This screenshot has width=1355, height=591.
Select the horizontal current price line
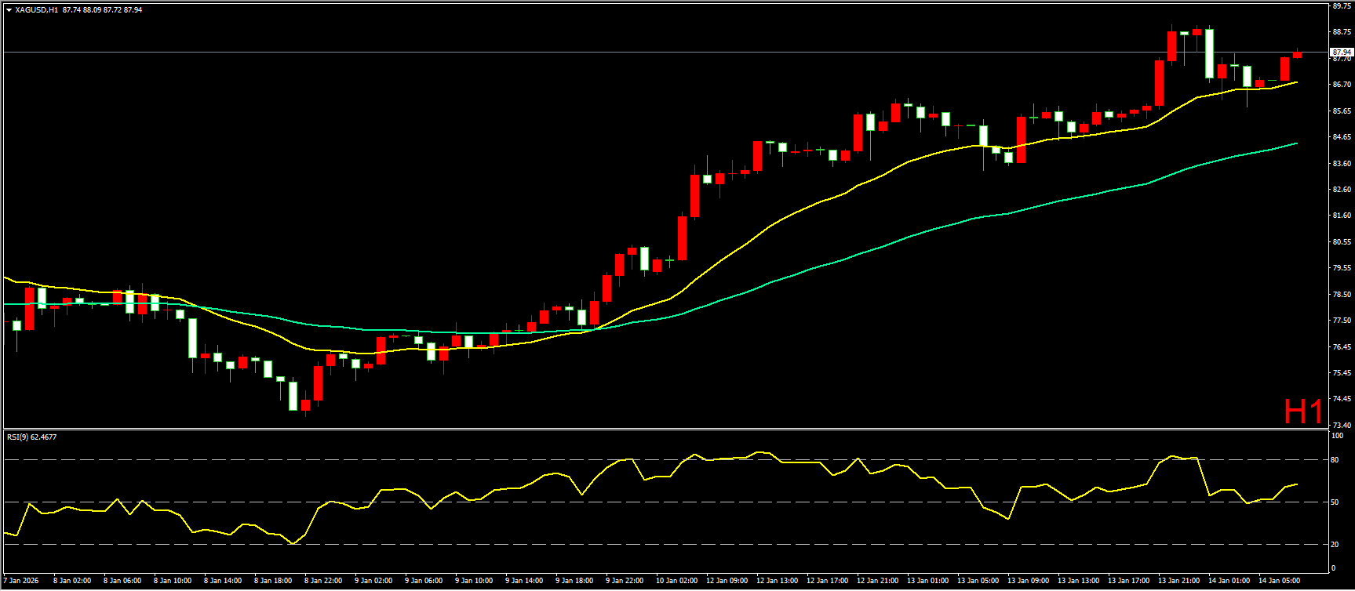tap(628, 53)
